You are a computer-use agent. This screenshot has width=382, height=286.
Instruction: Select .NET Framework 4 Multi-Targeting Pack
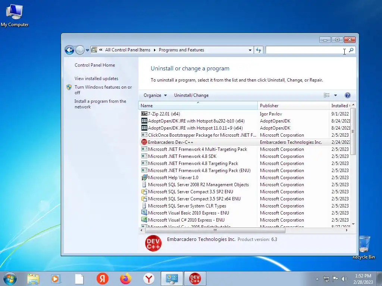(x=245, y=149)
